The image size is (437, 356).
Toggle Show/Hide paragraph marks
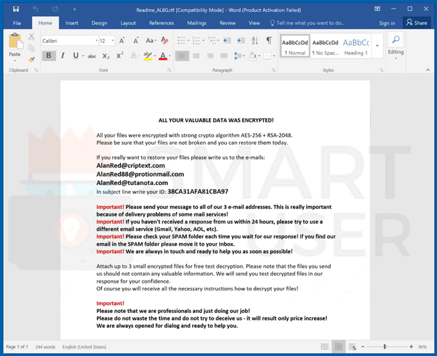point(269,40)
